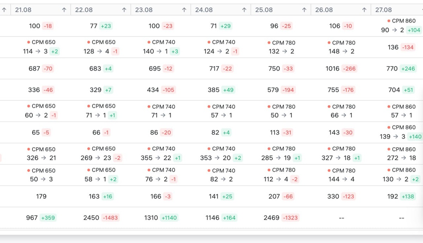Select the 22.08 column header label
The image size is (423, 243).
[83, 10]
